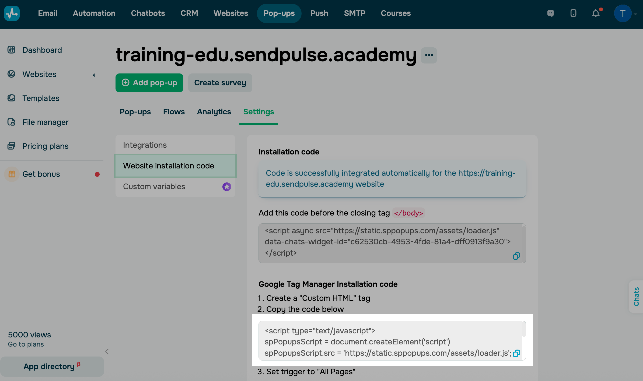Expand the Websites sidebar submenu arrow
This screenshot has height=381, width=643.
point(94,75)
